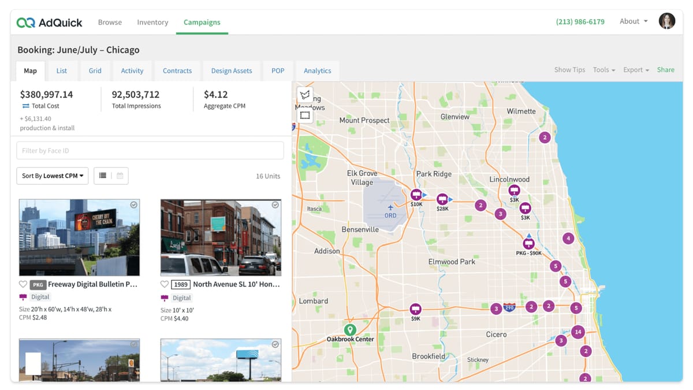Switch to the calendar layout icon beside Sort By

pos(120,176)
